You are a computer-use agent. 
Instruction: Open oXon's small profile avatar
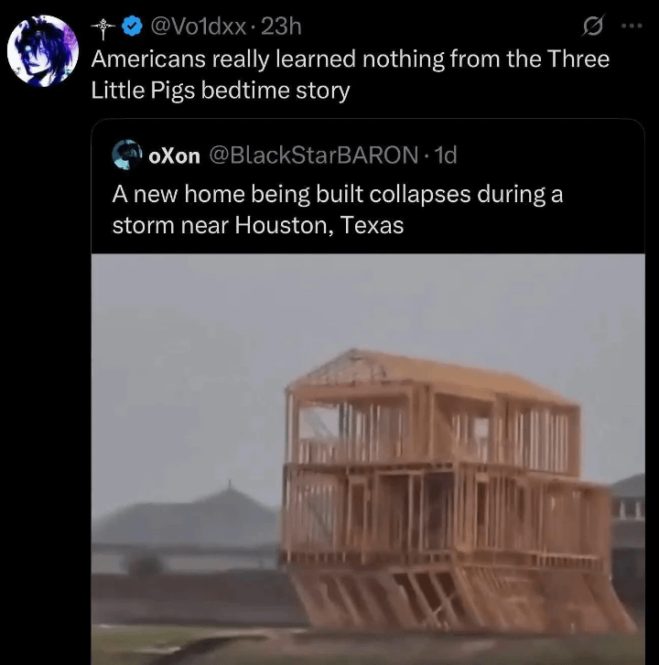click(127, 155)
